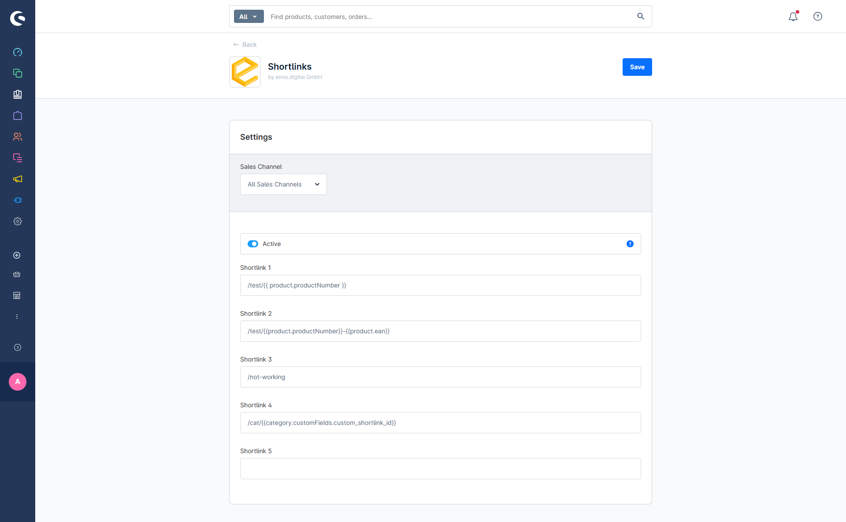Expand the All Sales Channels dropdown
The height and width of the screenshot is (522, 846).
[283, 184]
